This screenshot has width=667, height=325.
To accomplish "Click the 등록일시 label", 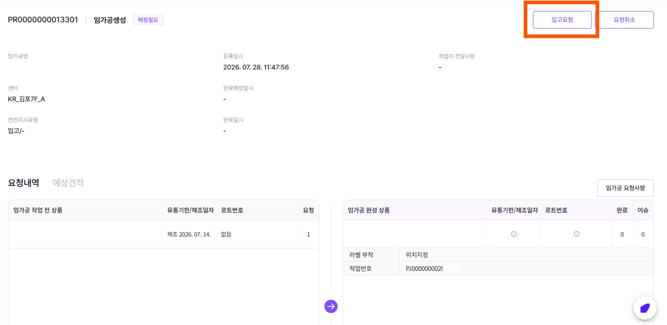I will point(233,56).
